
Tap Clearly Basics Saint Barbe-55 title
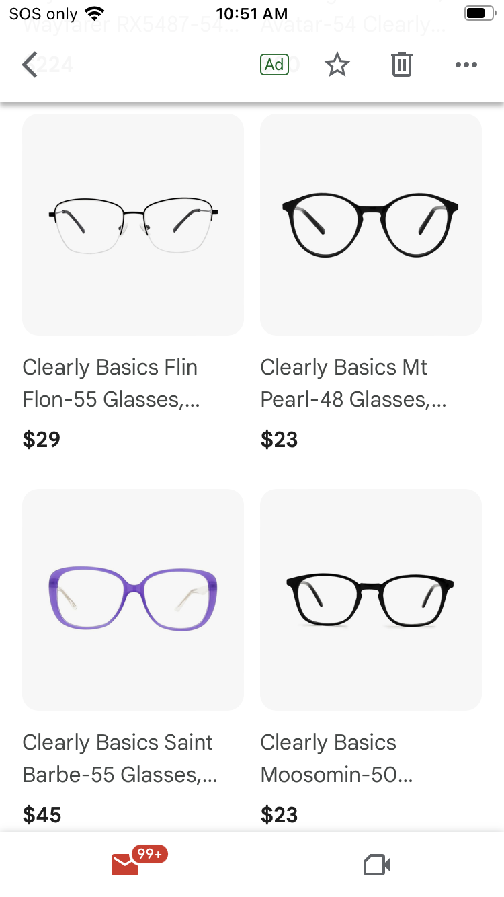coord(120,758)
